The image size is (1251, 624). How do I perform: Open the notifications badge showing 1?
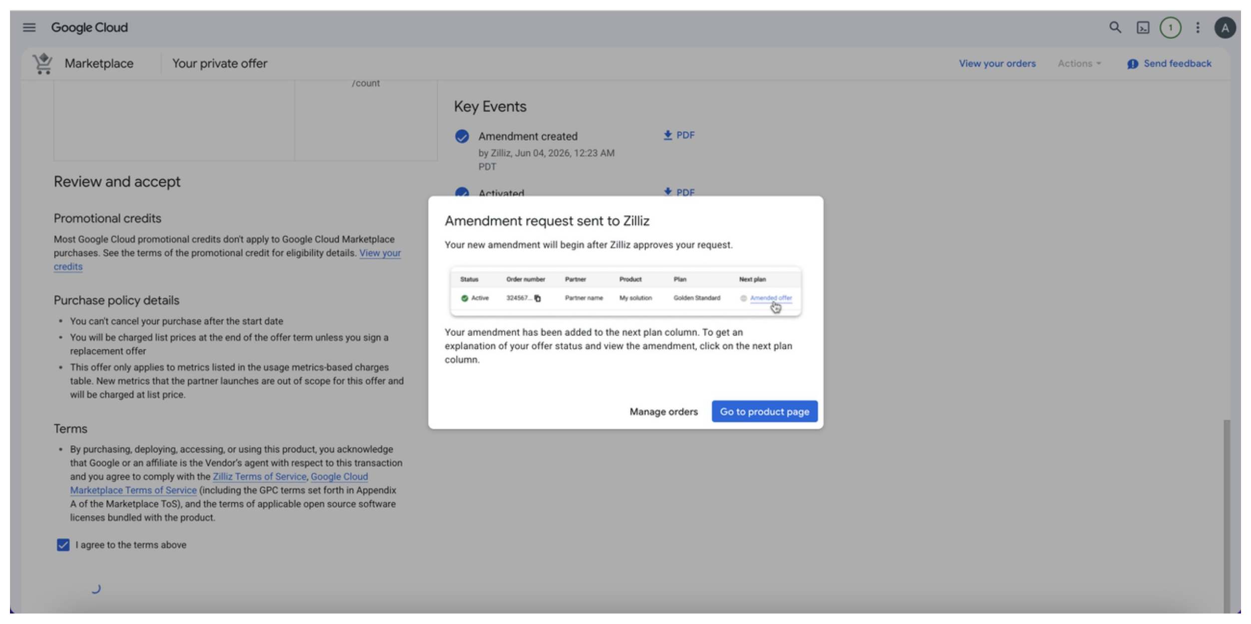click(x=1171, y=27)
